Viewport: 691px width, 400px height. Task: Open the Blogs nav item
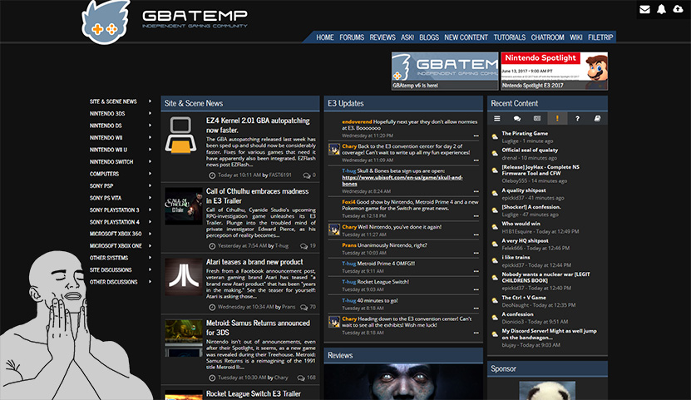point(429,37)
